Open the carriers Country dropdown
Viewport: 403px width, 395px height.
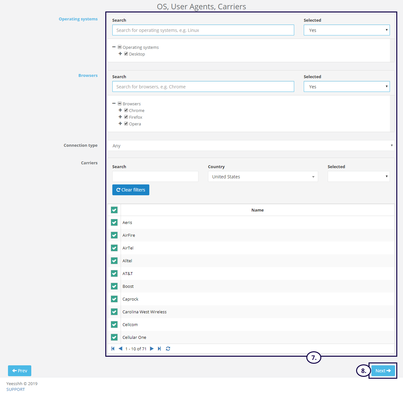[x=263, y=177]
